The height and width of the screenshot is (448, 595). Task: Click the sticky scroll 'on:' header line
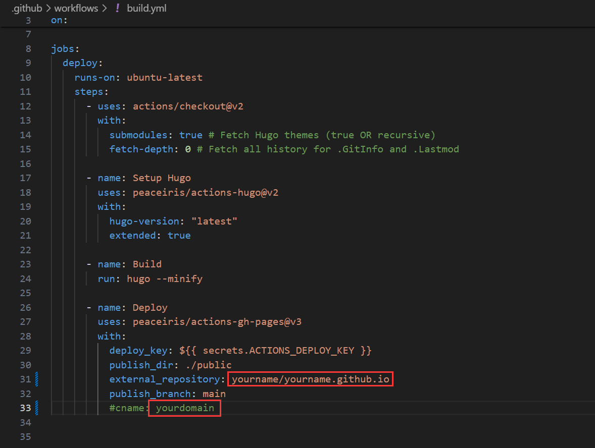click(x=59, y=20)
